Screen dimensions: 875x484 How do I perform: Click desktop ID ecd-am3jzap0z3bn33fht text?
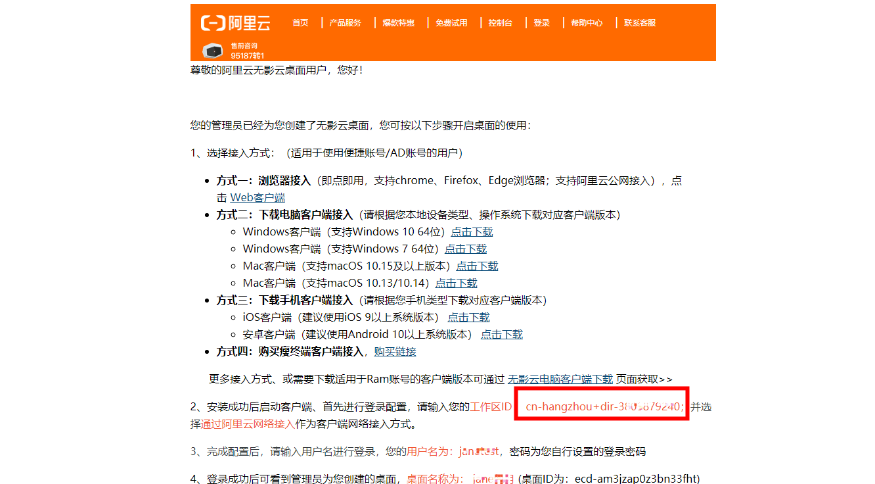point(637,479)
